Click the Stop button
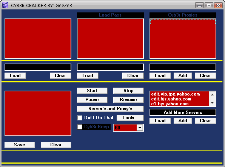Screen dimensions: 225x167 (x=128, y=91)
